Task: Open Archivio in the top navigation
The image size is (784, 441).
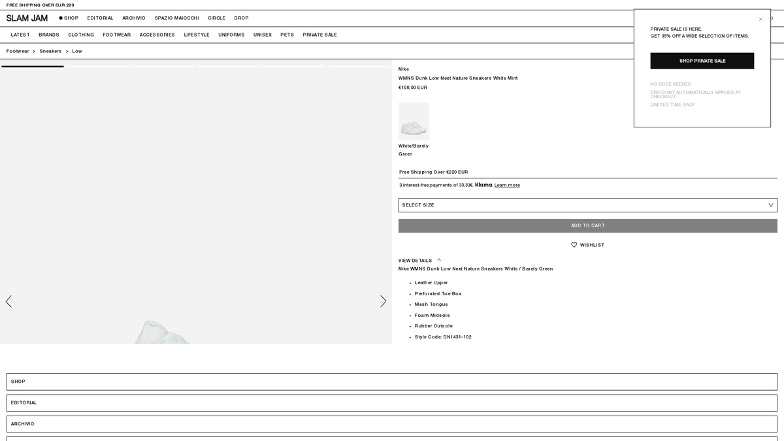Action: (x=134, y=18)
